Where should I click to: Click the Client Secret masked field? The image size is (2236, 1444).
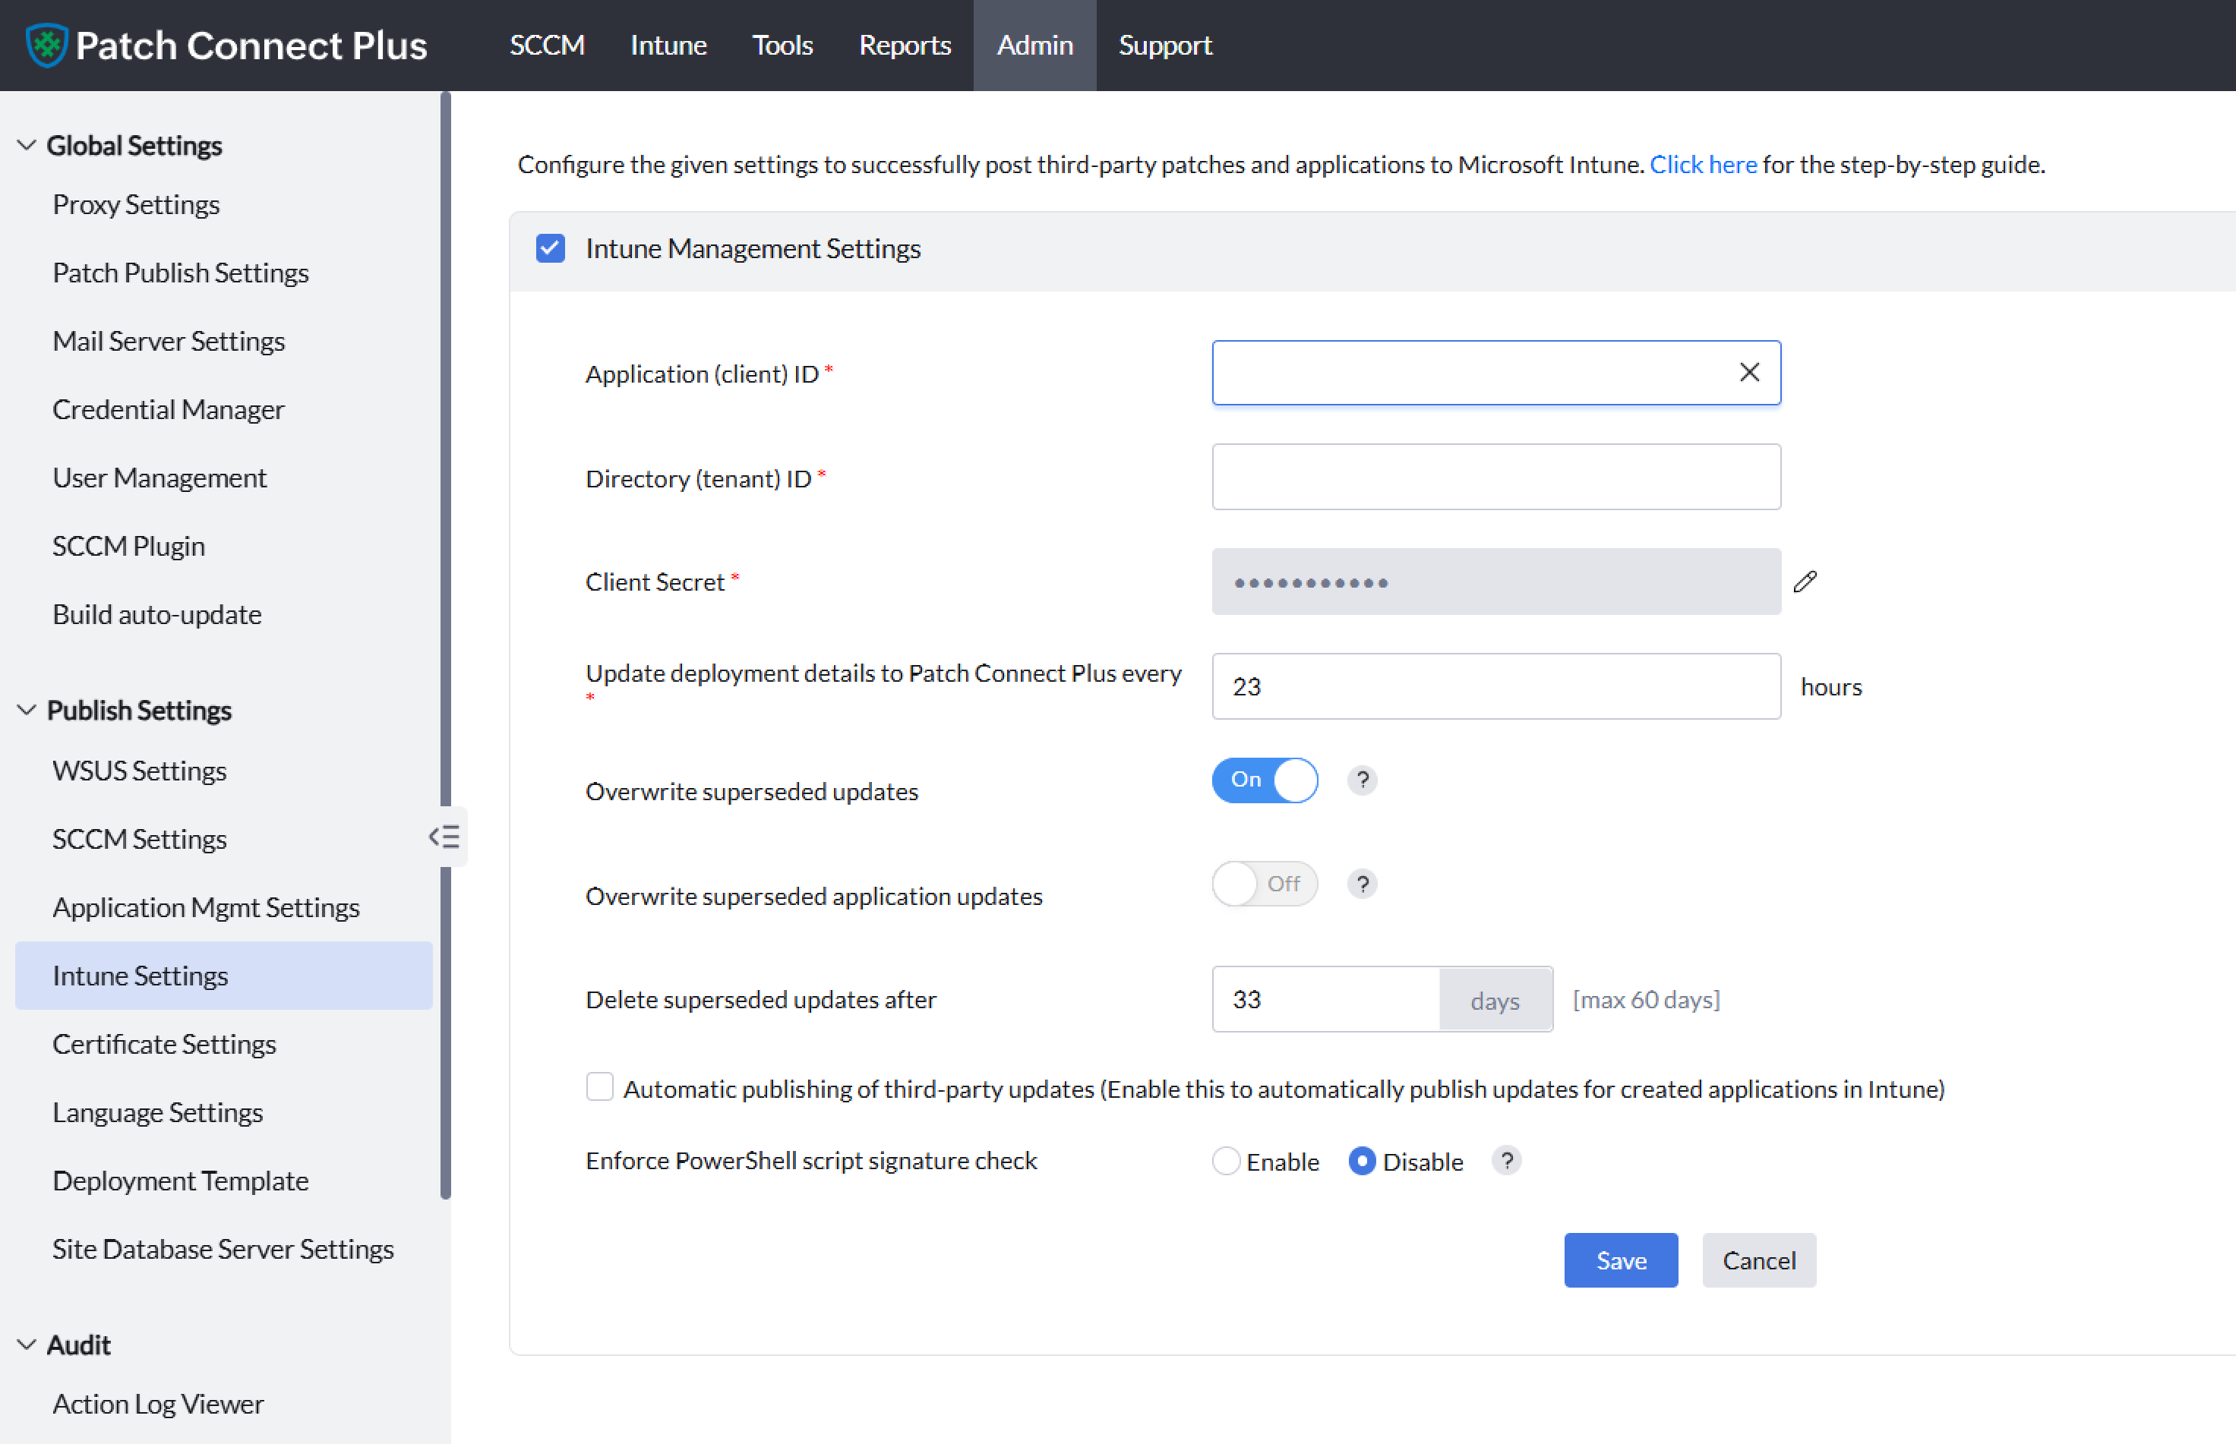pyautogui.click(x=1496, y=582)
